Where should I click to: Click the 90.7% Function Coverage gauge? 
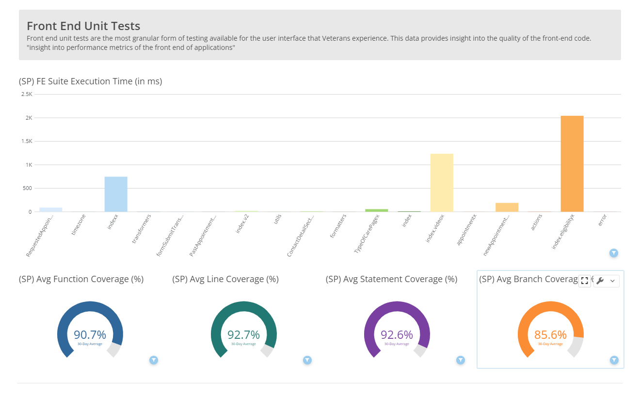coord(90,333)
